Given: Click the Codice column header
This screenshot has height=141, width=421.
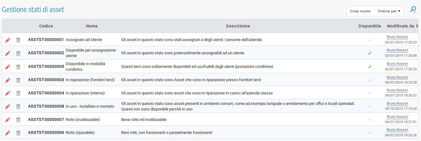Looking at the screenshot, I should coord(46,26).
